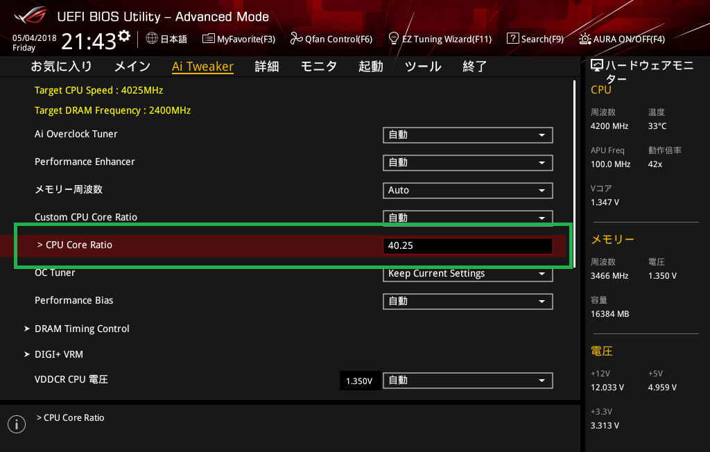Switch to the お気に入り tab
The image size is (710, 452).
coord(62,67)
